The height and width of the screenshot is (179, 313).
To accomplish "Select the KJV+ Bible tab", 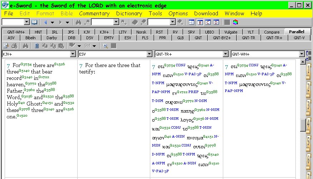I will (104, 32).
